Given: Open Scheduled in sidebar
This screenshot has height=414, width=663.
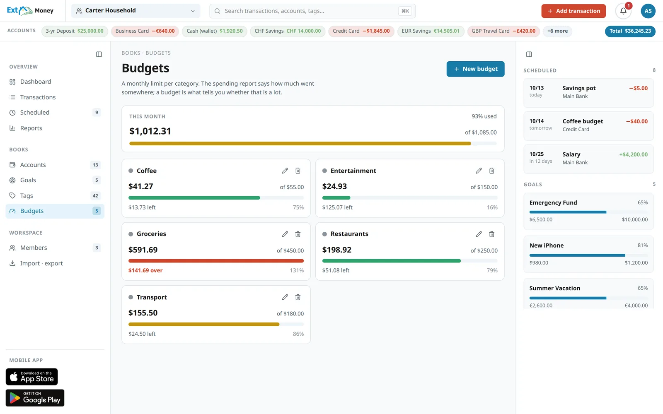Looking at the screenshot, I should (x=55, y=113).
